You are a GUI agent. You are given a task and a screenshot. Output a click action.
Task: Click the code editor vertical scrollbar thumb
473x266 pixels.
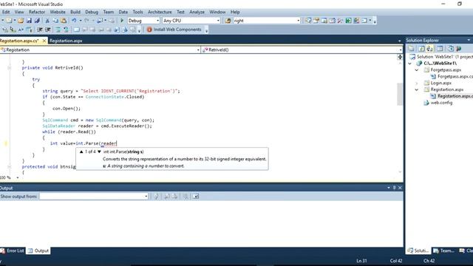[x=400, y=94]
